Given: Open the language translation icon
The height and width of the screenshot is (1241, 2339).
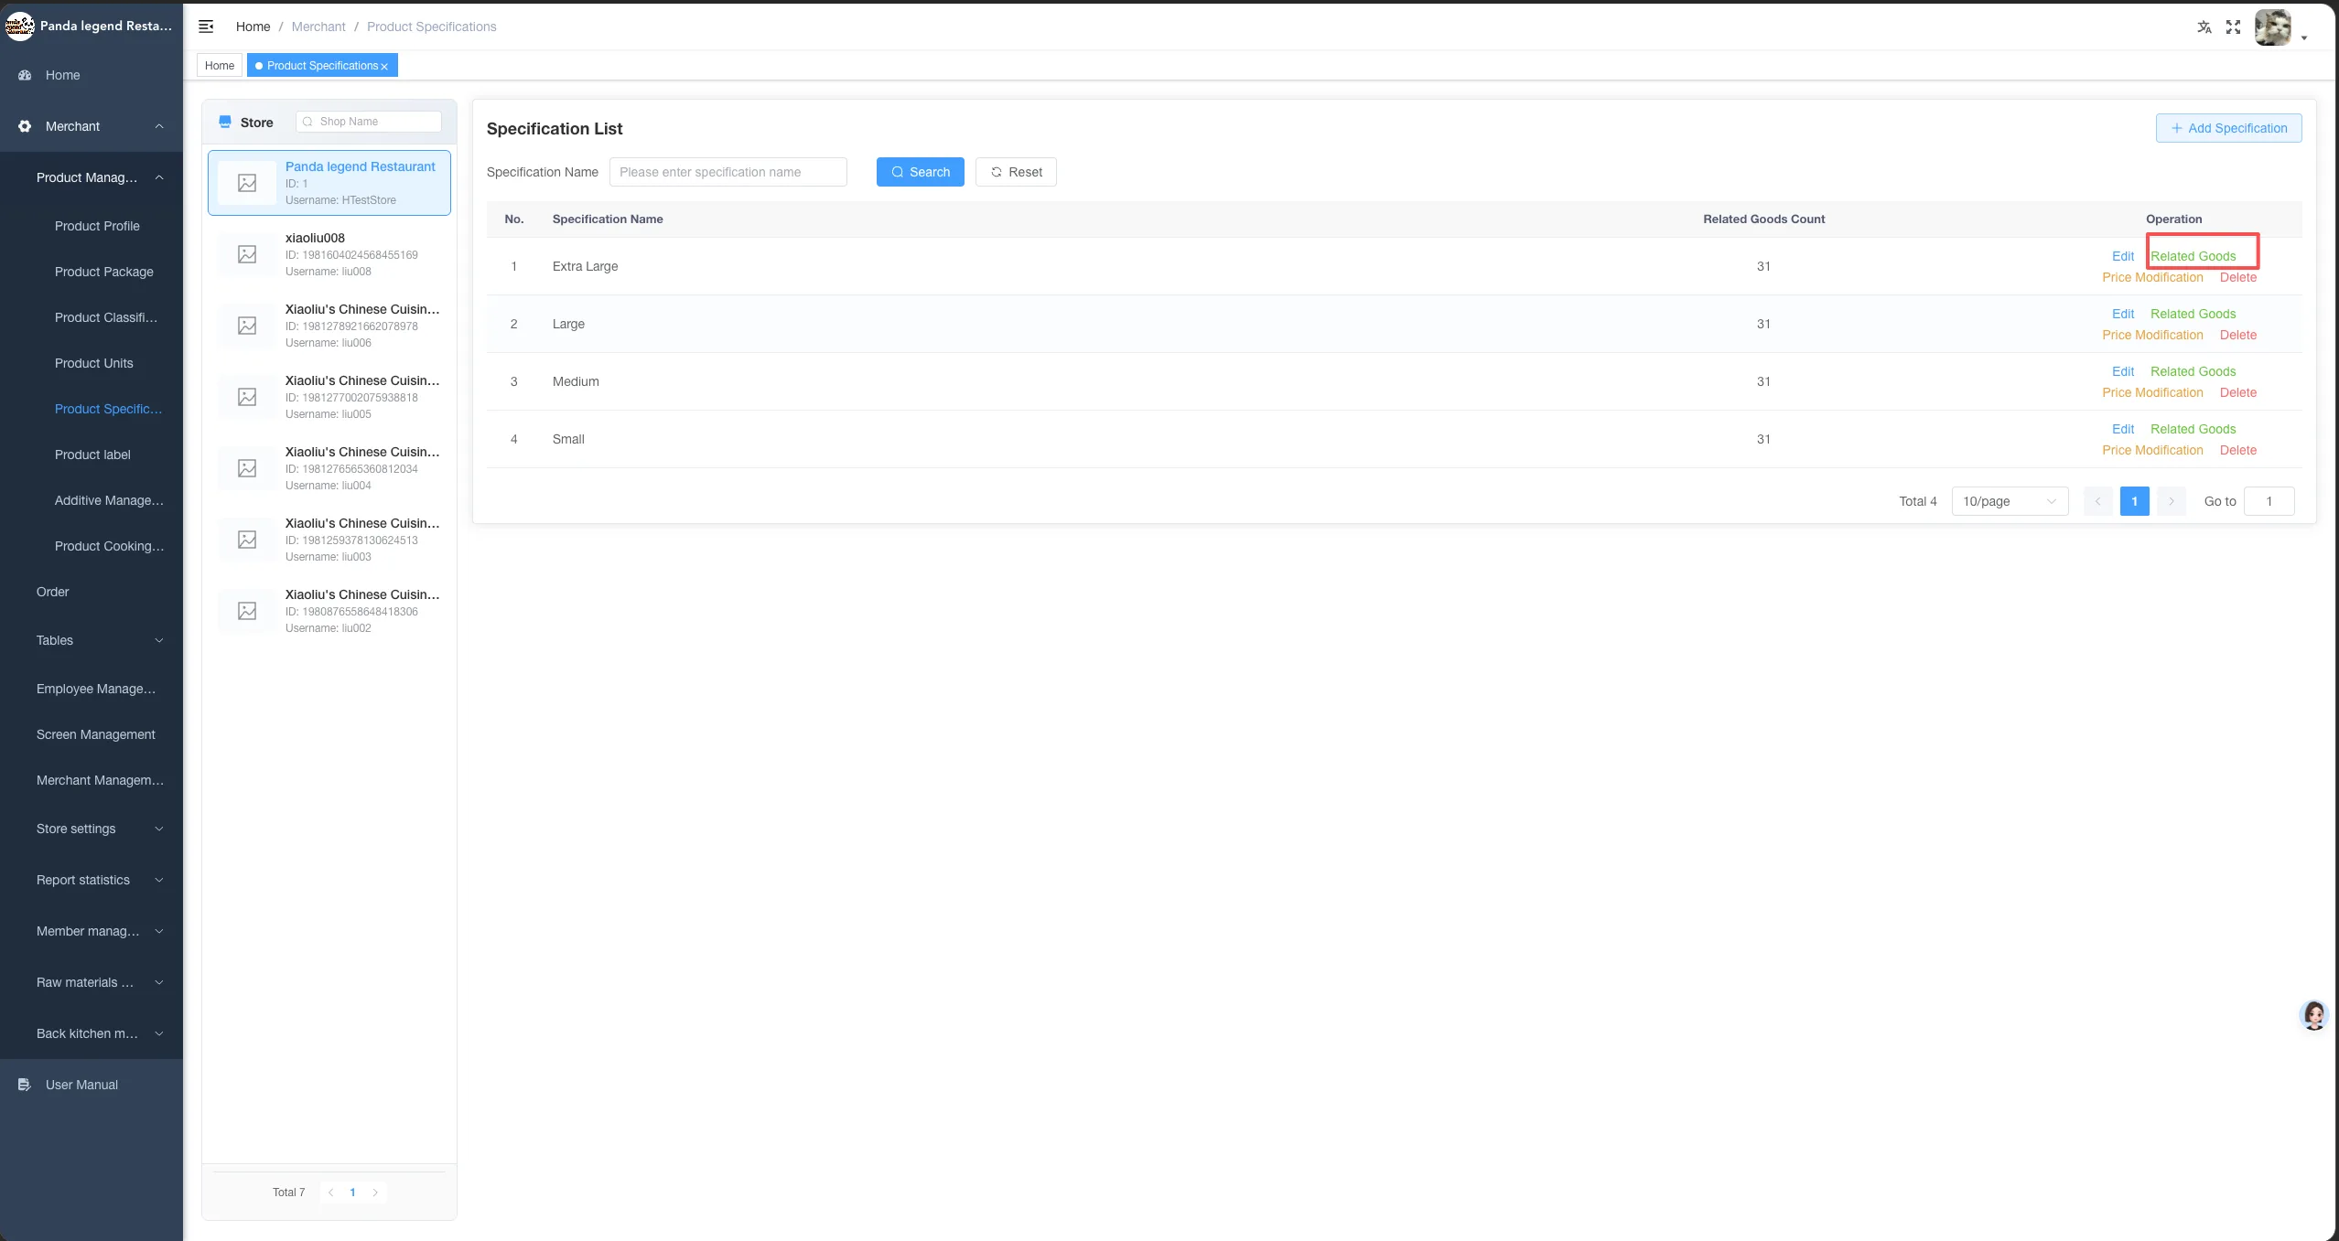Looking at the screenshot, I should click(x=2204, y=27).
